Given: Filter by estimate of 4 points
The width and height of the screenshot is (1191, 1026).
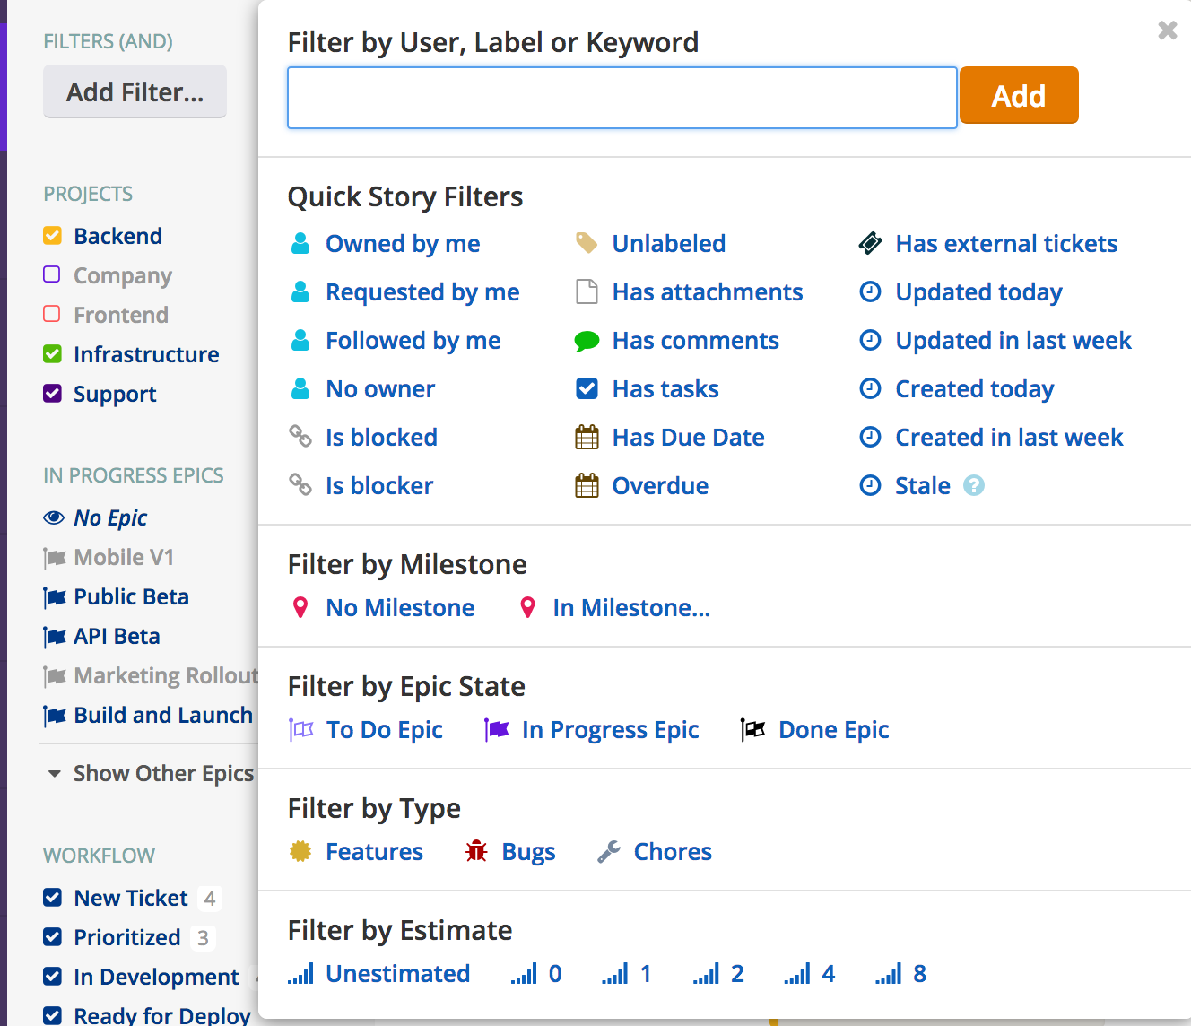Looking at the screenshot, I should 809,974.
